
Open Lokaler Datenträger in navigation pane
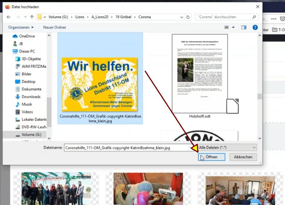coord(31,119)
